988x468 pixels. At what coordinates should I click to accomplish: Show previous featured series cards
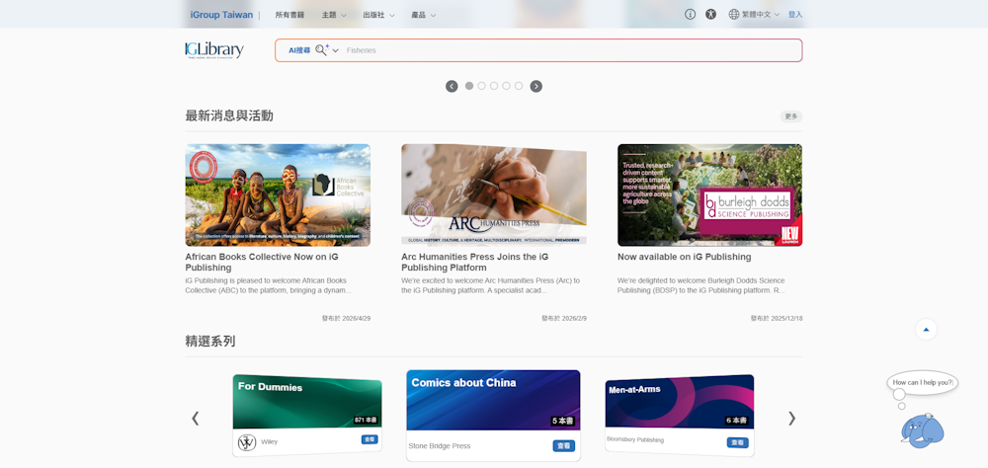click(196, 418)
